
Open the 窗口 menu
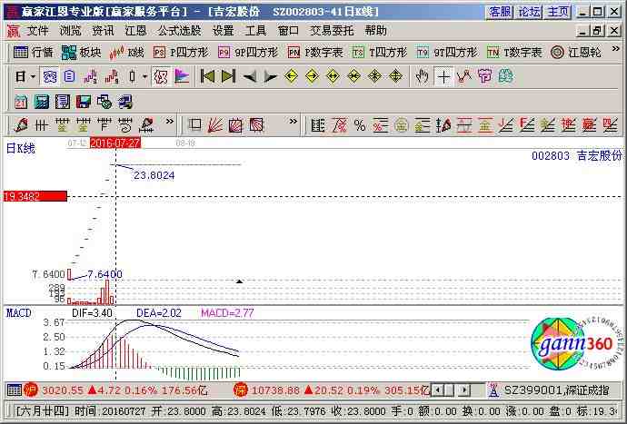[x=288, y=30]
